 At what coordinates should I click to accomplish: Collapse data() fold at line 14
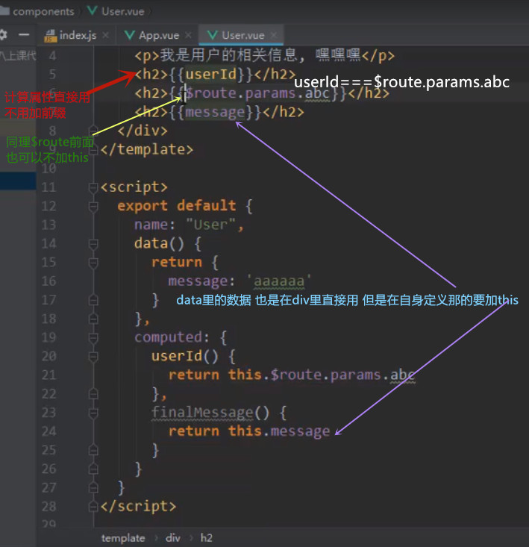click(x=93, y=244)
